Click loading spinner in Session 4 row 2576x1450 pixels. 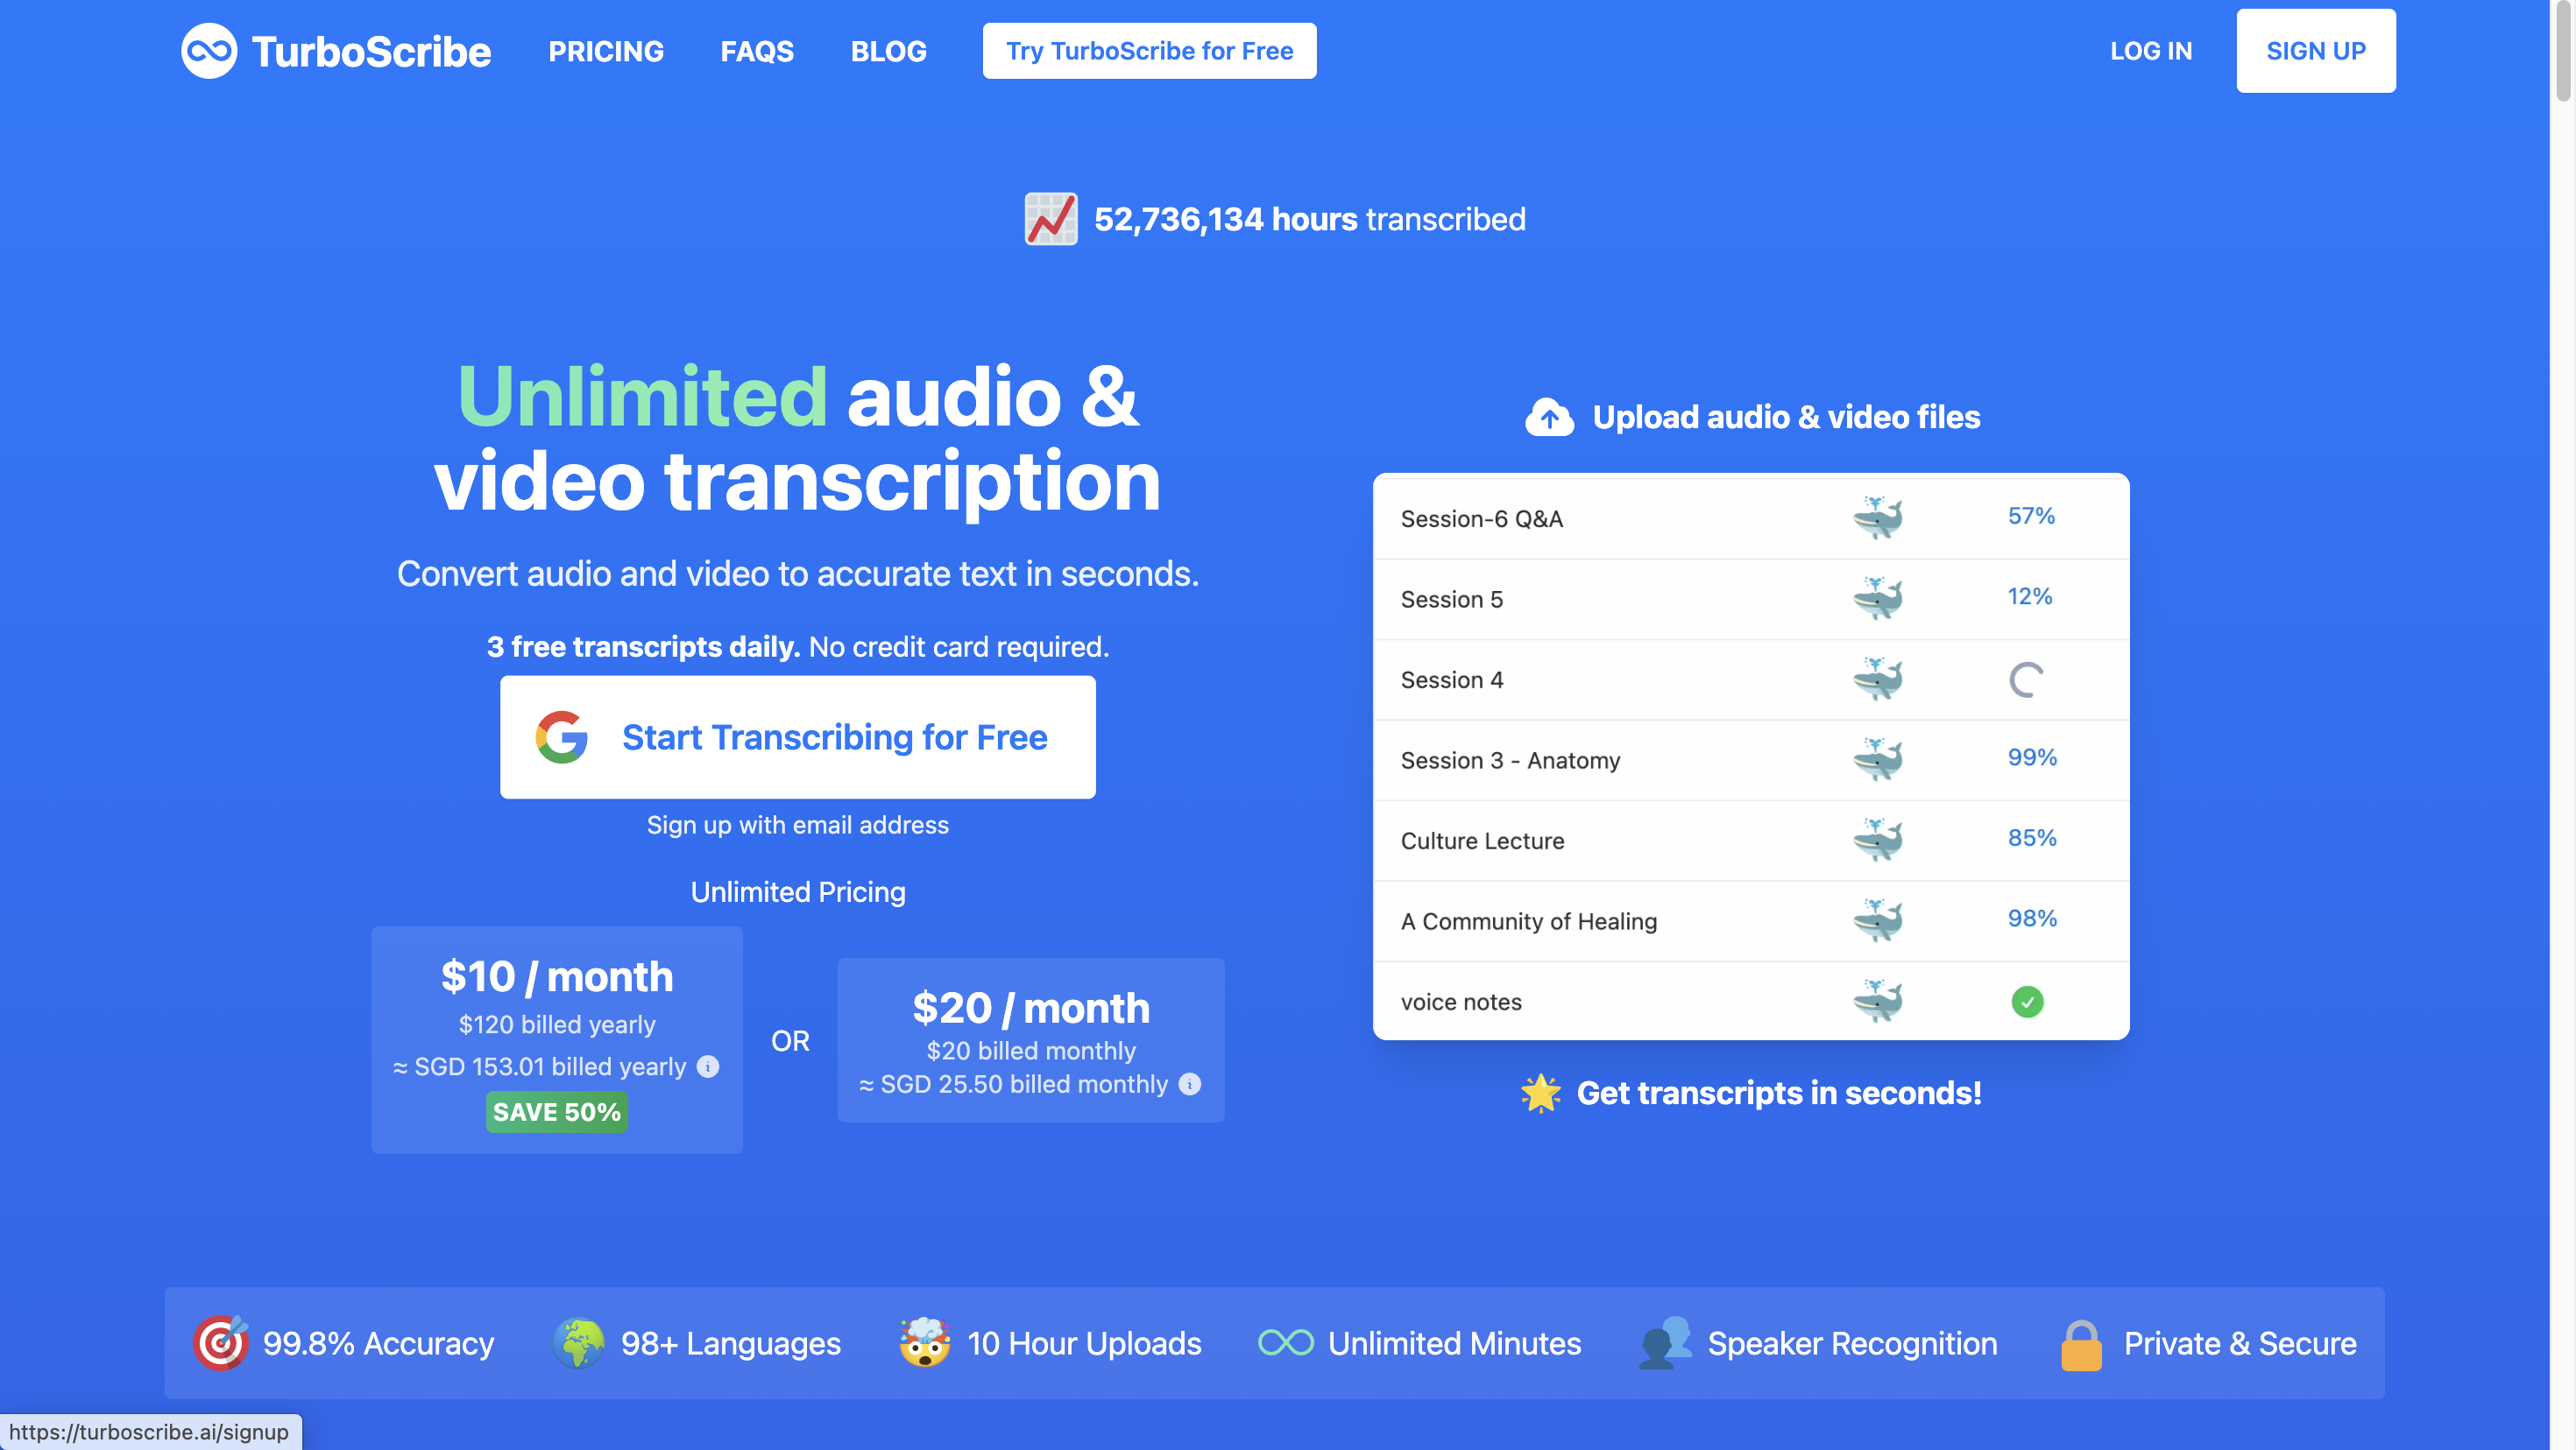click(2027, 680)
